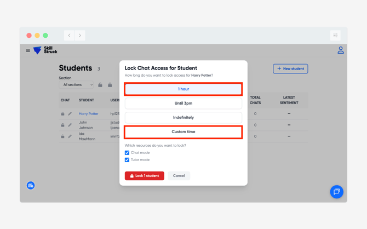This screenshot has height=229, width=367.
Task: Click the New student button
Action: 290,69
